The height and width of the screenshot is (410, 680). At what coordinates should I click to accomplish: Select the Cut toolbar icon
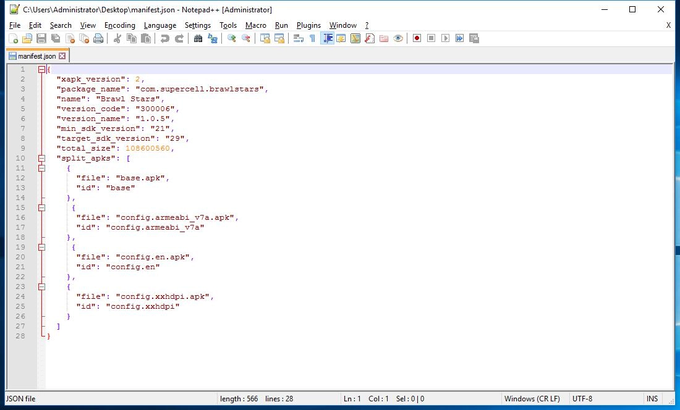116,38
